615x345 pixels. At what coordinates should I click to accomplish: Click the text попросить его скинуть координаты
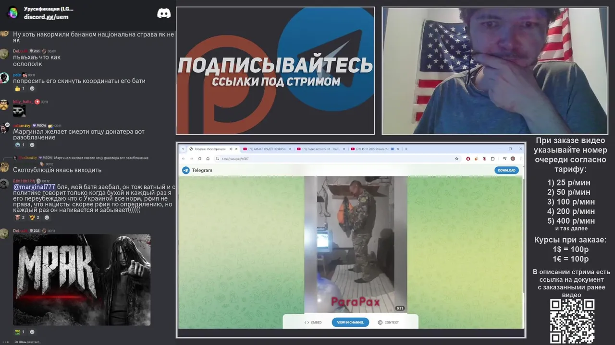79,81
